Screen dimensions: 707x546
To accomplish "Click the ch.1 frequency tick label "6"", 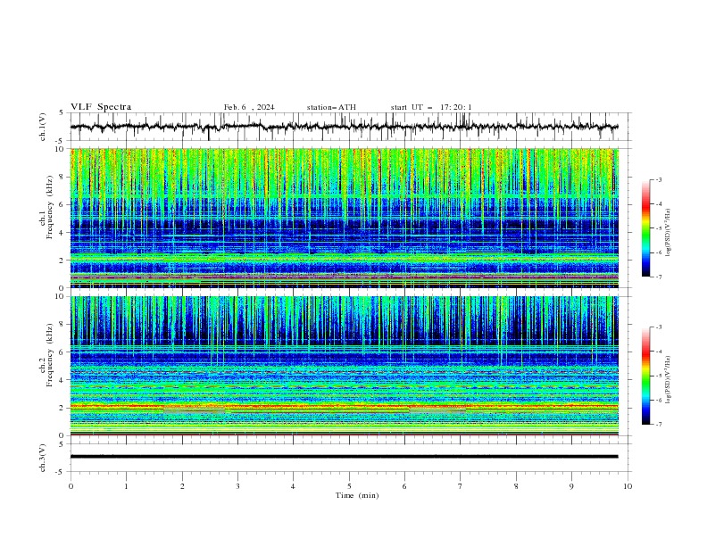I will [x=62, y=204].
